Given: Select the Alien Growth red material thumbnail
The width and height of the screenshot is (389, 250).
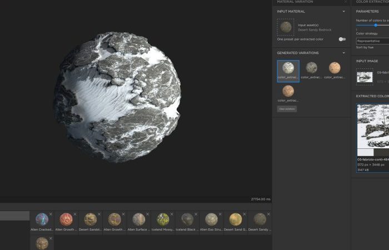Looking at the screenshot, I should [66, 219].
